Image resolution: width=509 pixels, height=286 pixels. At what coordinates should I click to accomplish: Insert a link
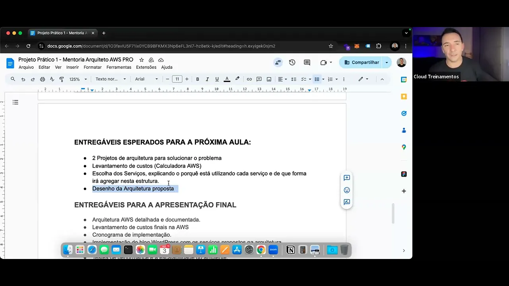point(249,79)
